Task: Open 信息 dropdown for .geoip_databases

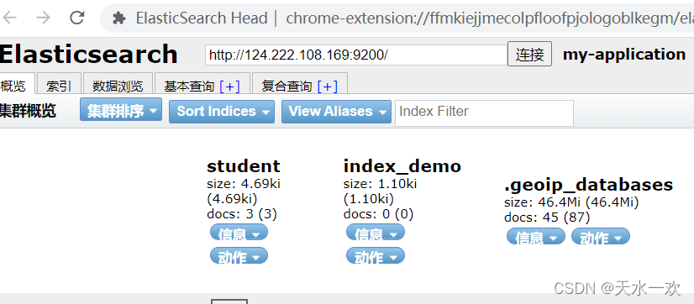Action: click(536, 236)
